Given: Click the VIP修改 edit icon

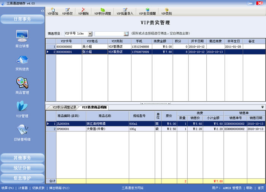Looking at the screenshot, I should (x=67, y=11).
